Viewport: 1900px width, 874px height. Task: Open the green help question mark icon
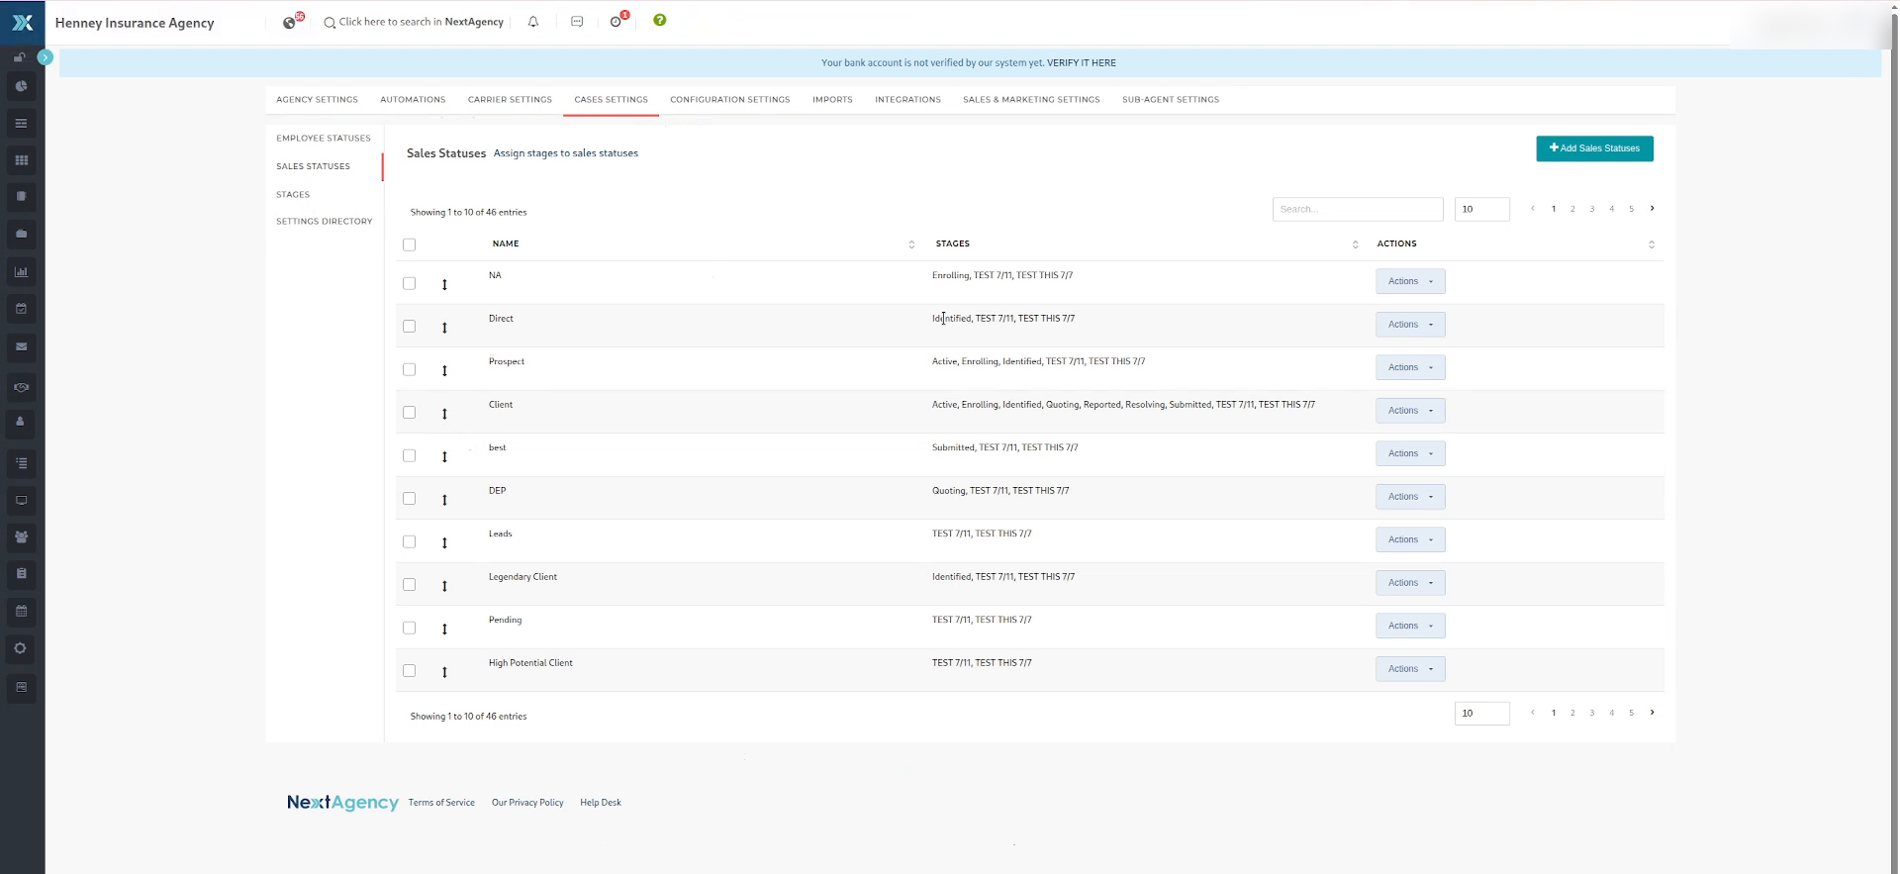660,20
